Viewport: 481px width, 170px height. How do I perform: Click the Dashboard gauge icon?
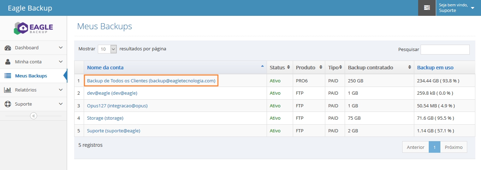click(x=8, y=48)
